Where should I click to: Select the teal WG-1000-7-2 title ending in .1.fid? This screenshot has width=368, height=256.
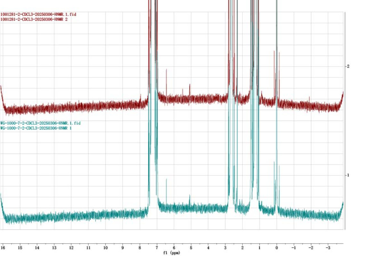40,123
